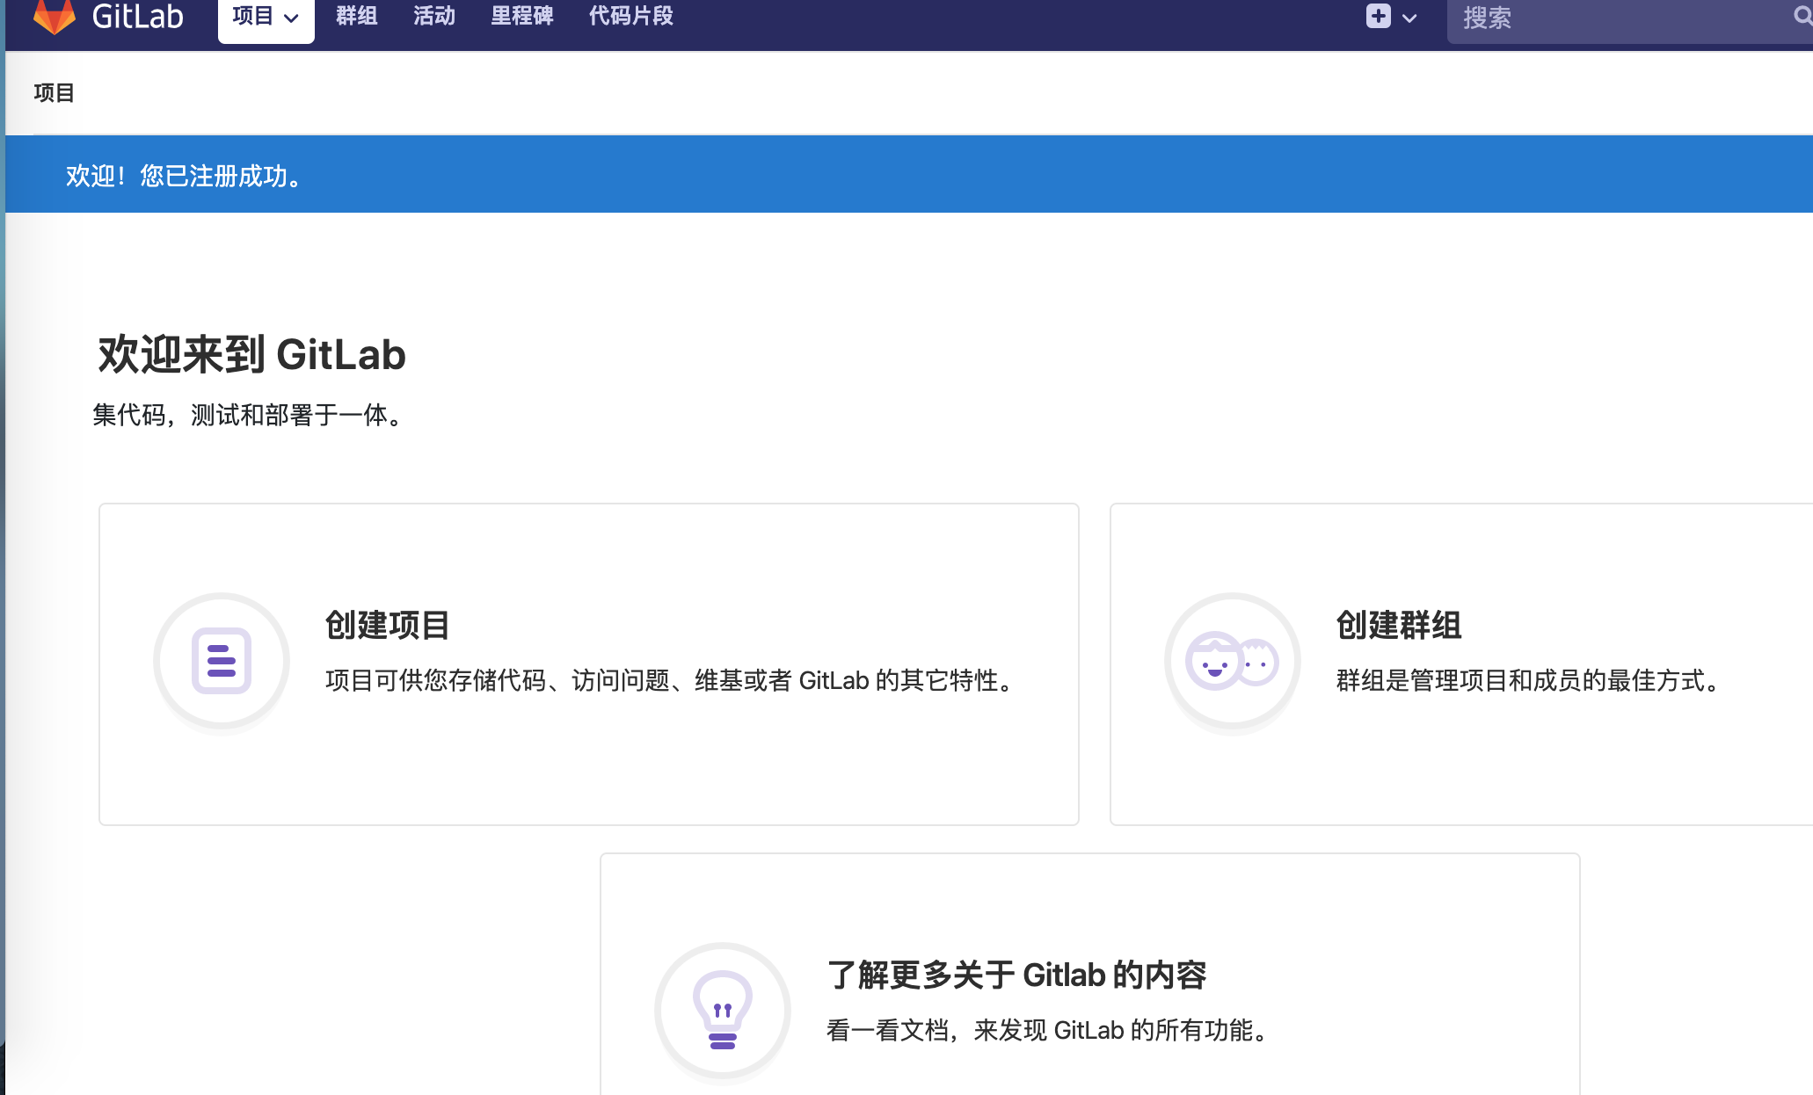
Task: Open 活动 in top navigation
Action: (434, 16)
